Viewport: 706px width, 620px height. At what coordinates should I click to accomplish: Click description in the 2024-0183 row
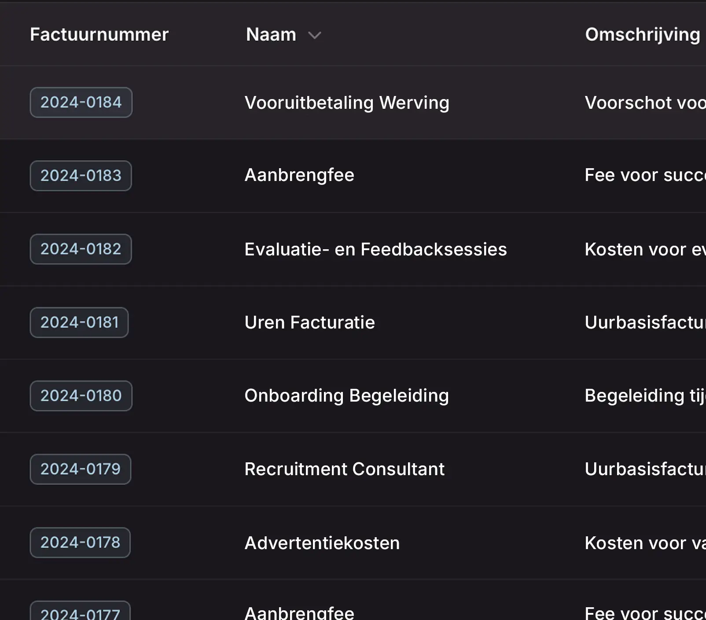click(x=645, y=175)
